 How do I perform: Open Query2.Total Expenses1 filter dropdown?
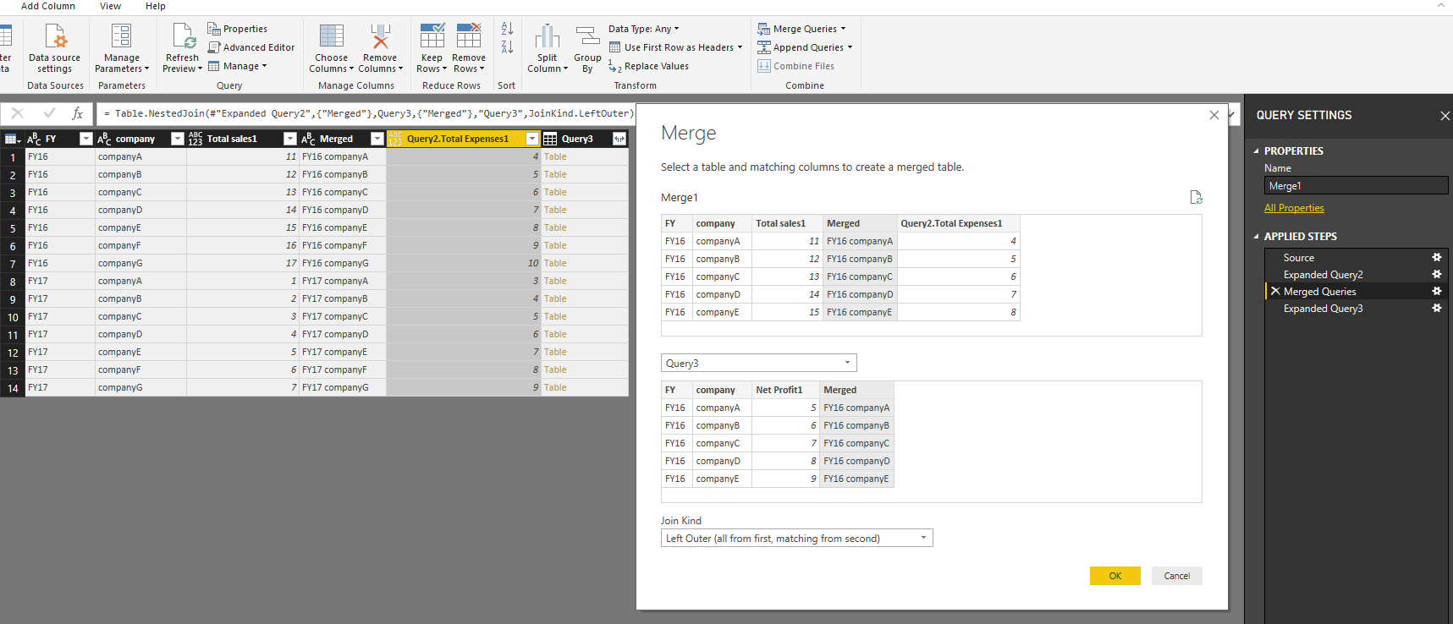click(532, 139)
